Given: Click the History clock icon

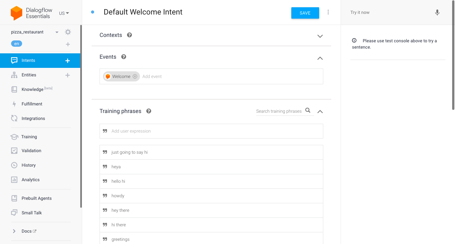Looking at the screenshot, I should click(x=14, y=165).
